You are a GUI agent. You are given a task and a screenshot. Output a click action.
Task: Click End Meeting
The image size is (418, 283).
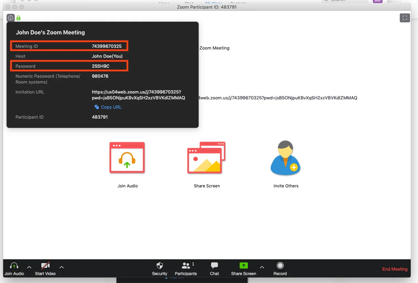(x=395, y=269)
